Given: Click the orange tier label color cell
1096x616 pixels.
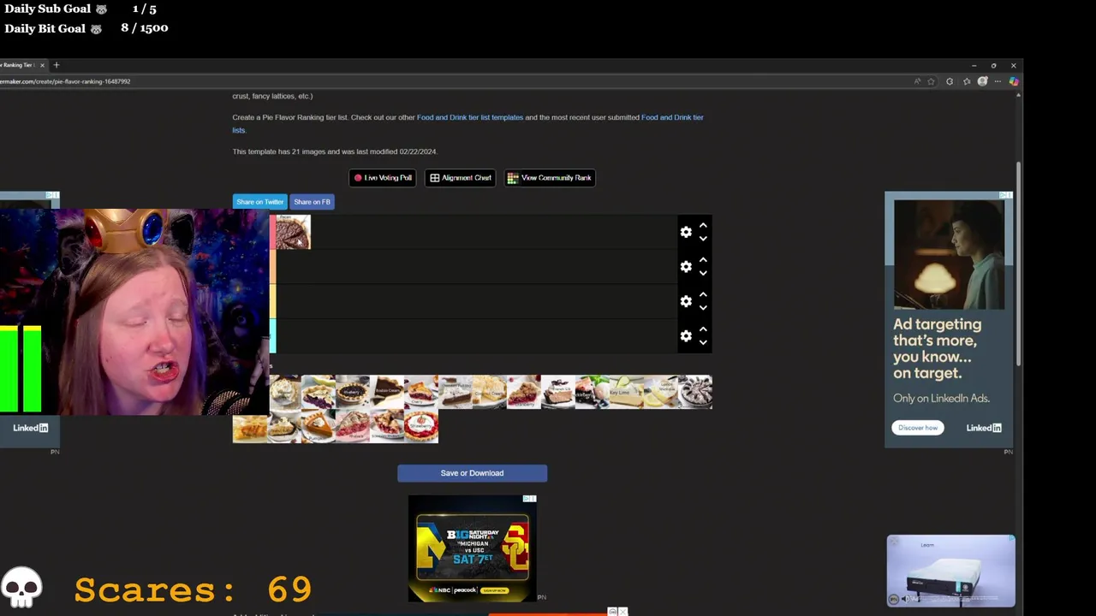Looking at the screenshot, I should point(272,267).
